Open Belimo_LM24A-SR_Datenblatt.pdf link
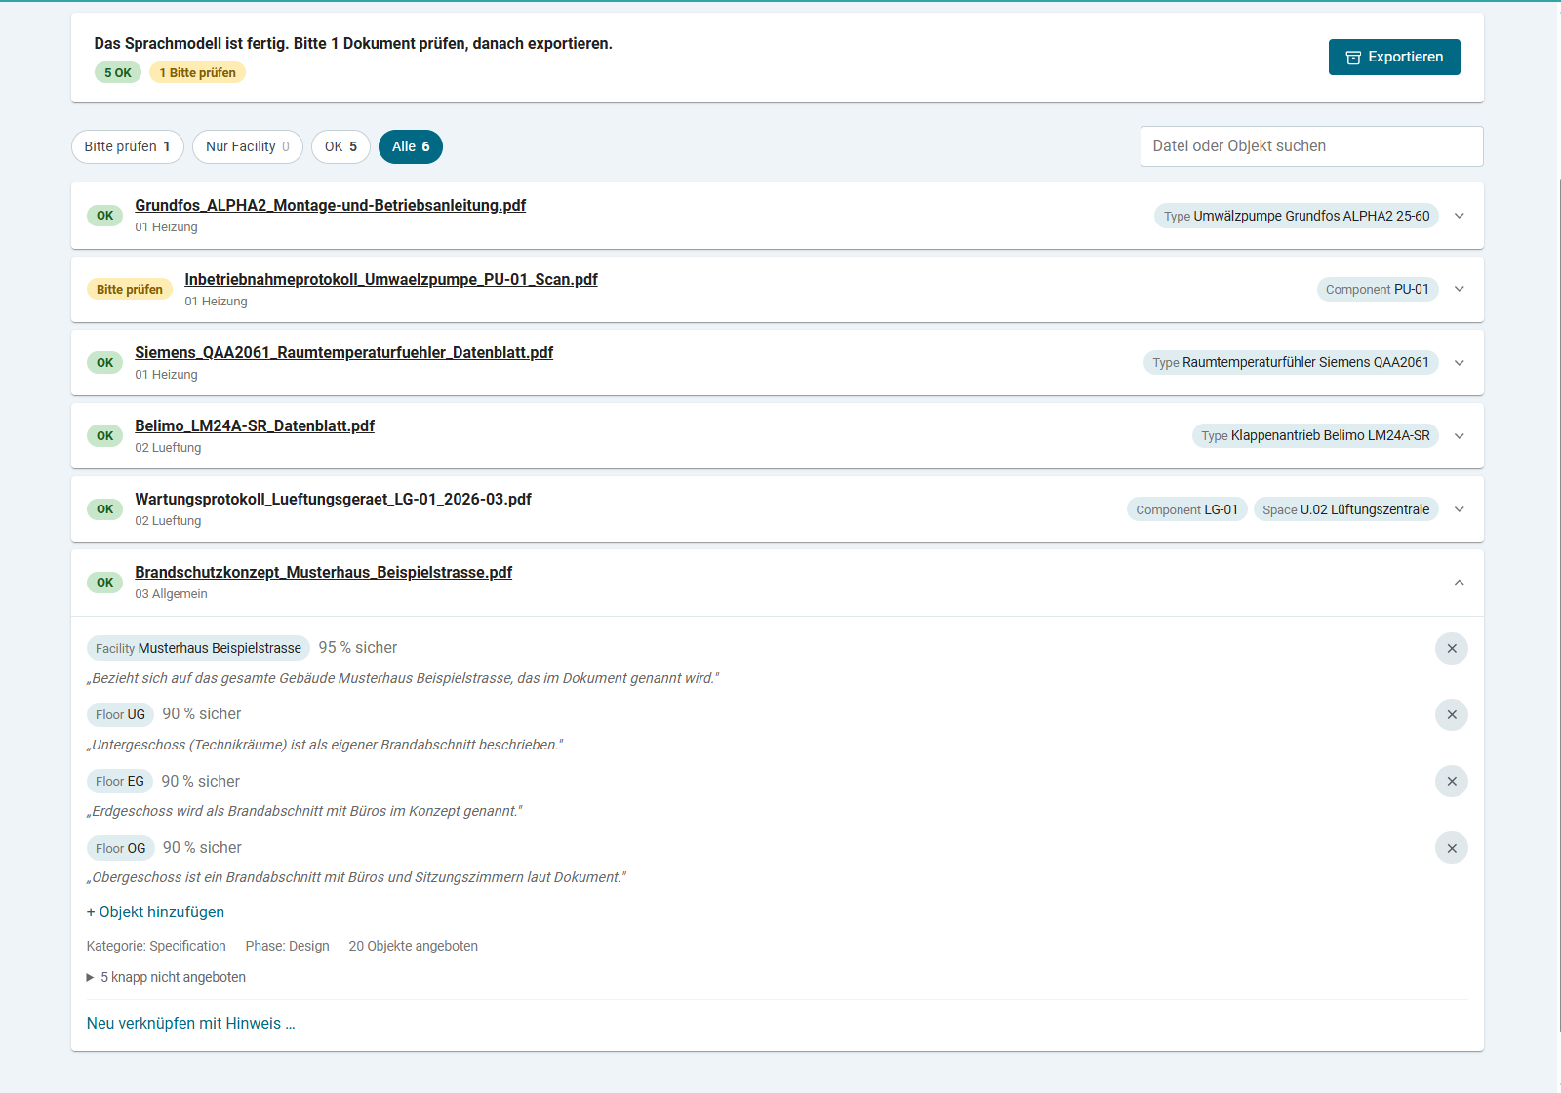Image resolution: width=1561 pixels, height=1093 pixels. click(x=255, y=425)
